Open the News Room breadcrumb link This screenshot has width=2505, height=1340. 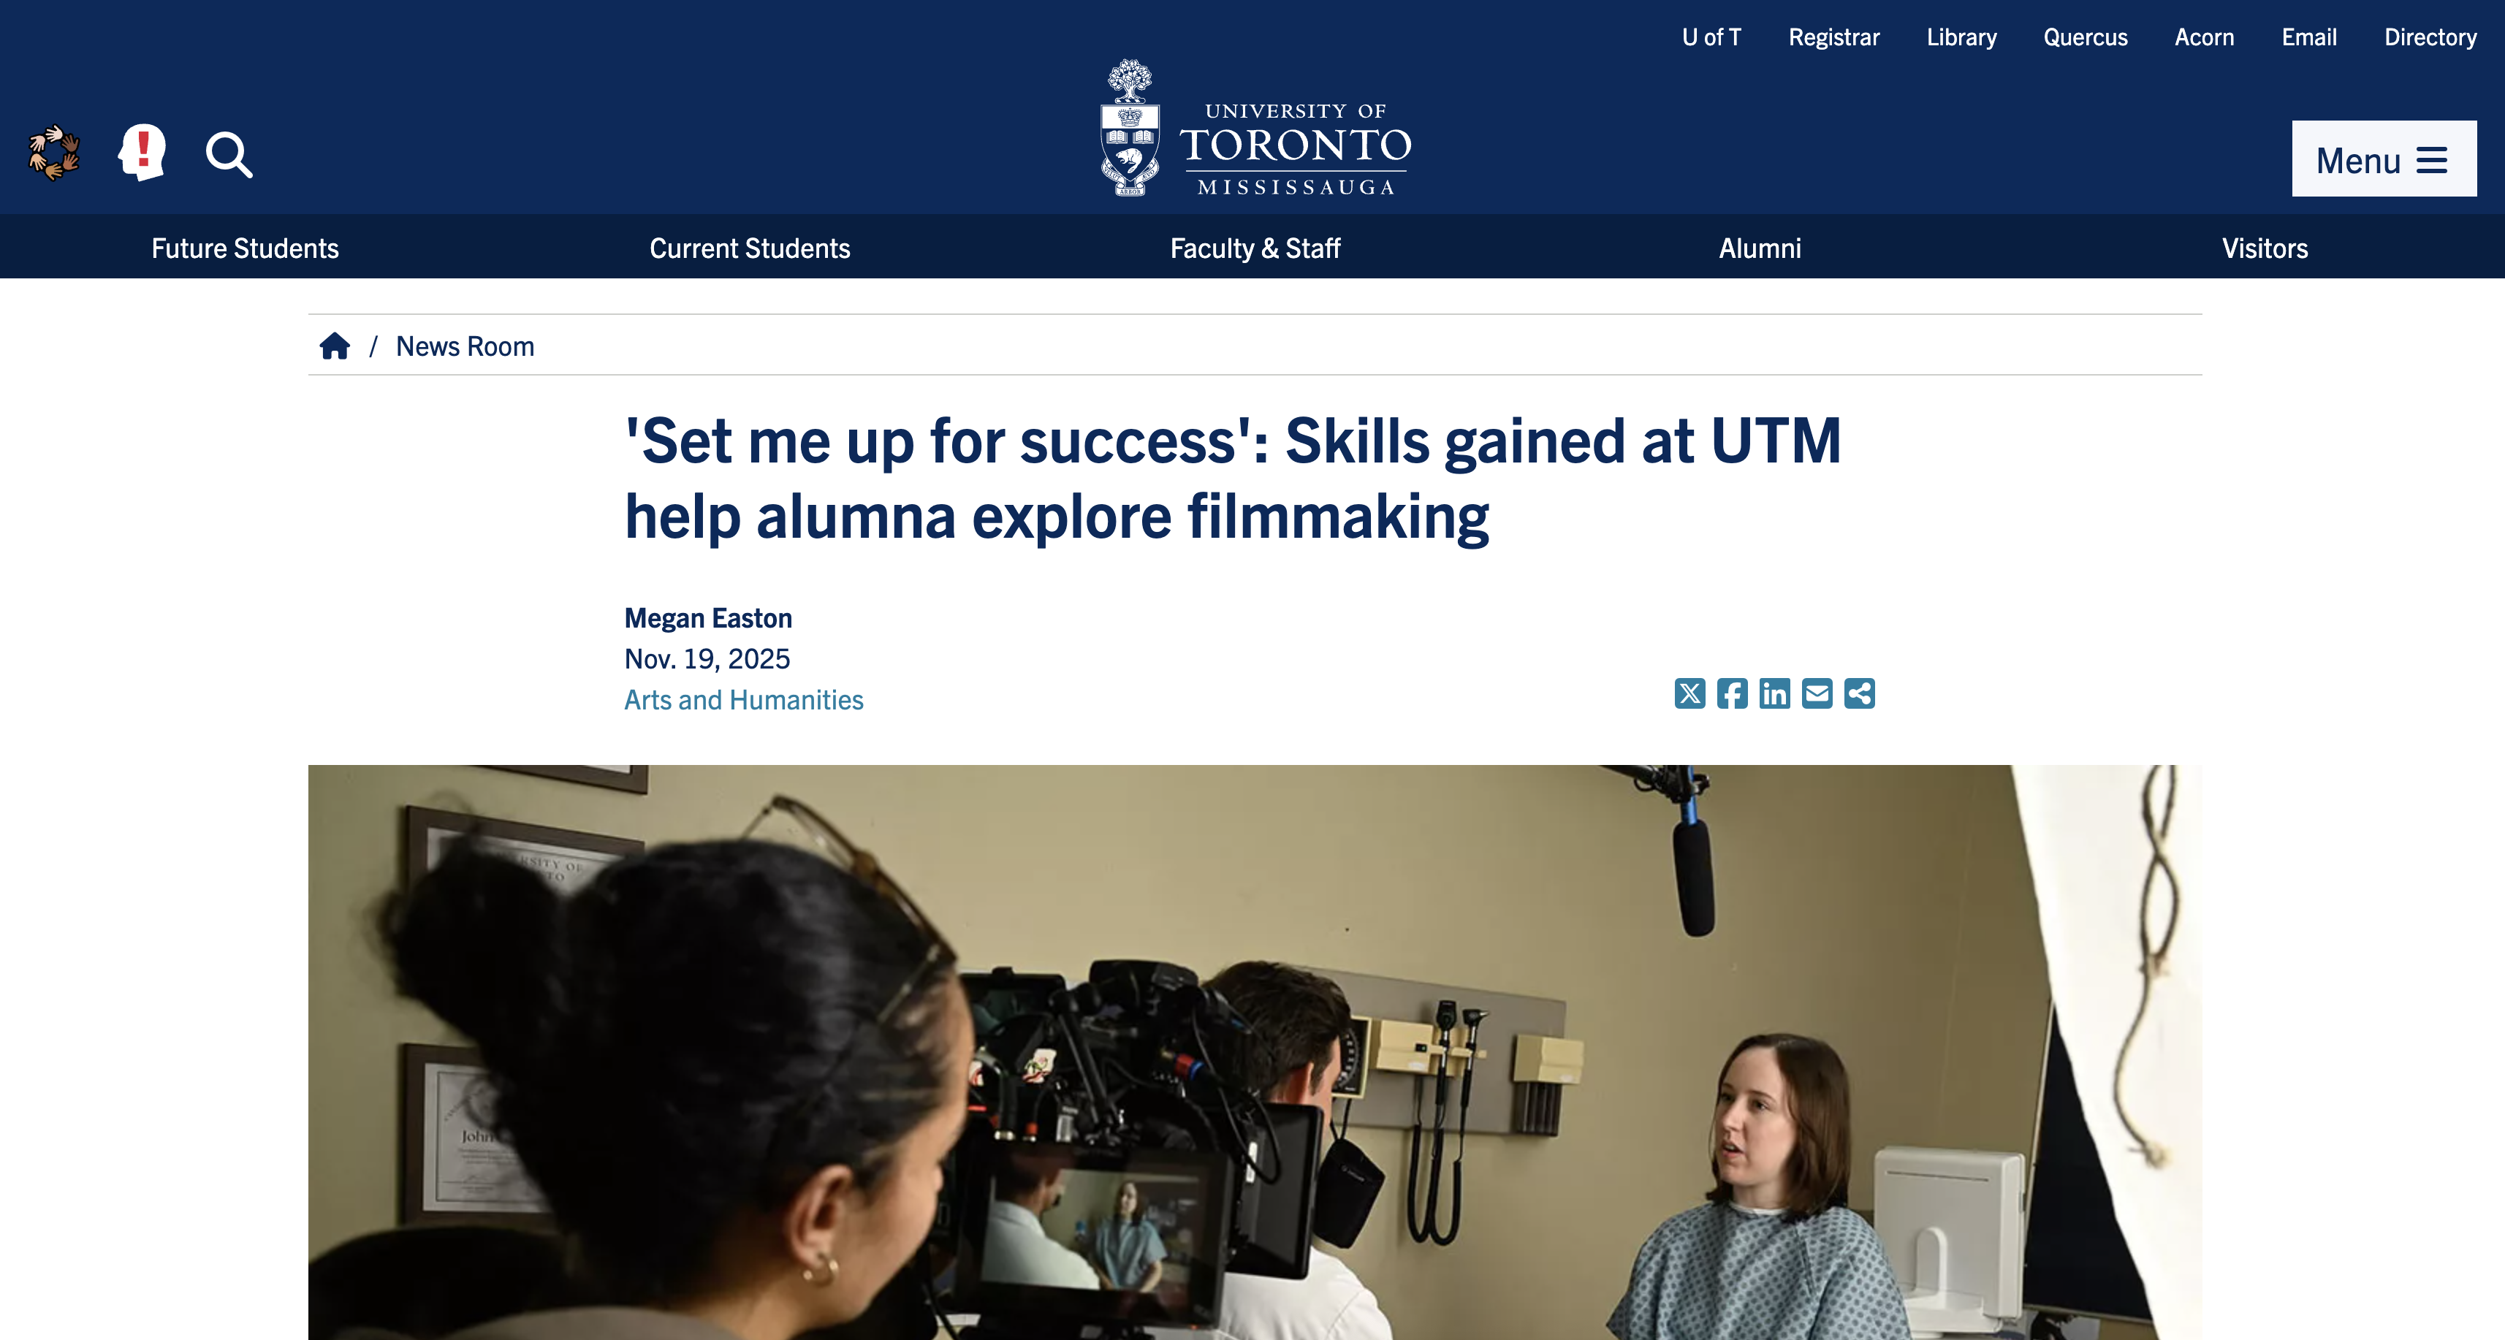coord(465,346)
